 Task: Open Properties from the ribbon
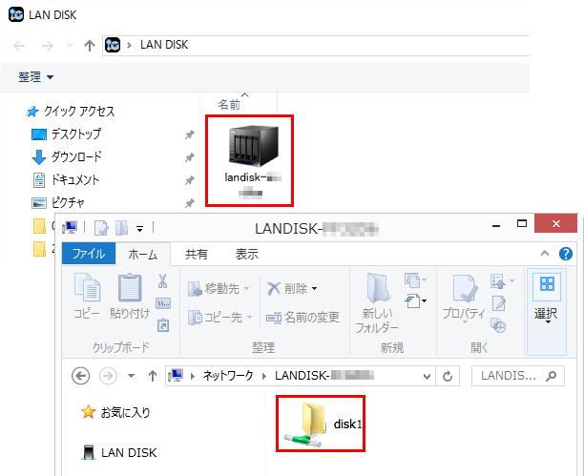[464, 297]
